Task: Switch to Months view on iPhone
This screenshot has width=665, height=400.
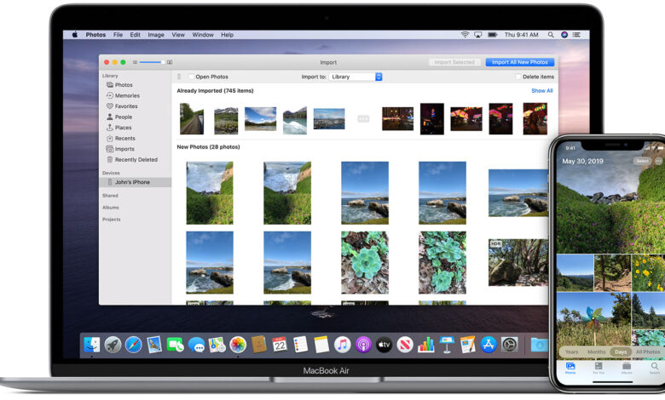Action: coord(596,351)
